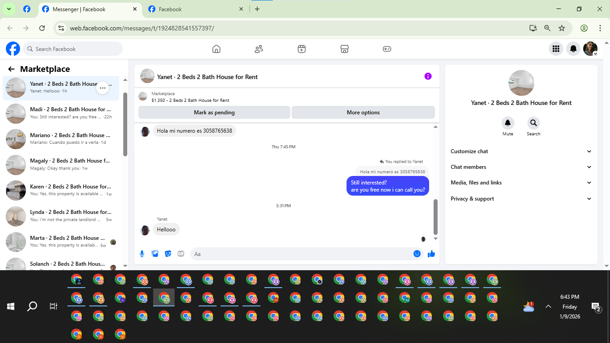Open a new Chrome tab
This screenshot has width=610, height=343.
[257, 9]
